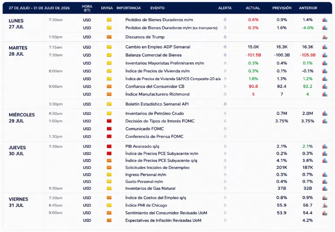Click the ANTERIOR column header
Image resolution: width=335 pixels, height=232 pixels.
coord(308,8)
